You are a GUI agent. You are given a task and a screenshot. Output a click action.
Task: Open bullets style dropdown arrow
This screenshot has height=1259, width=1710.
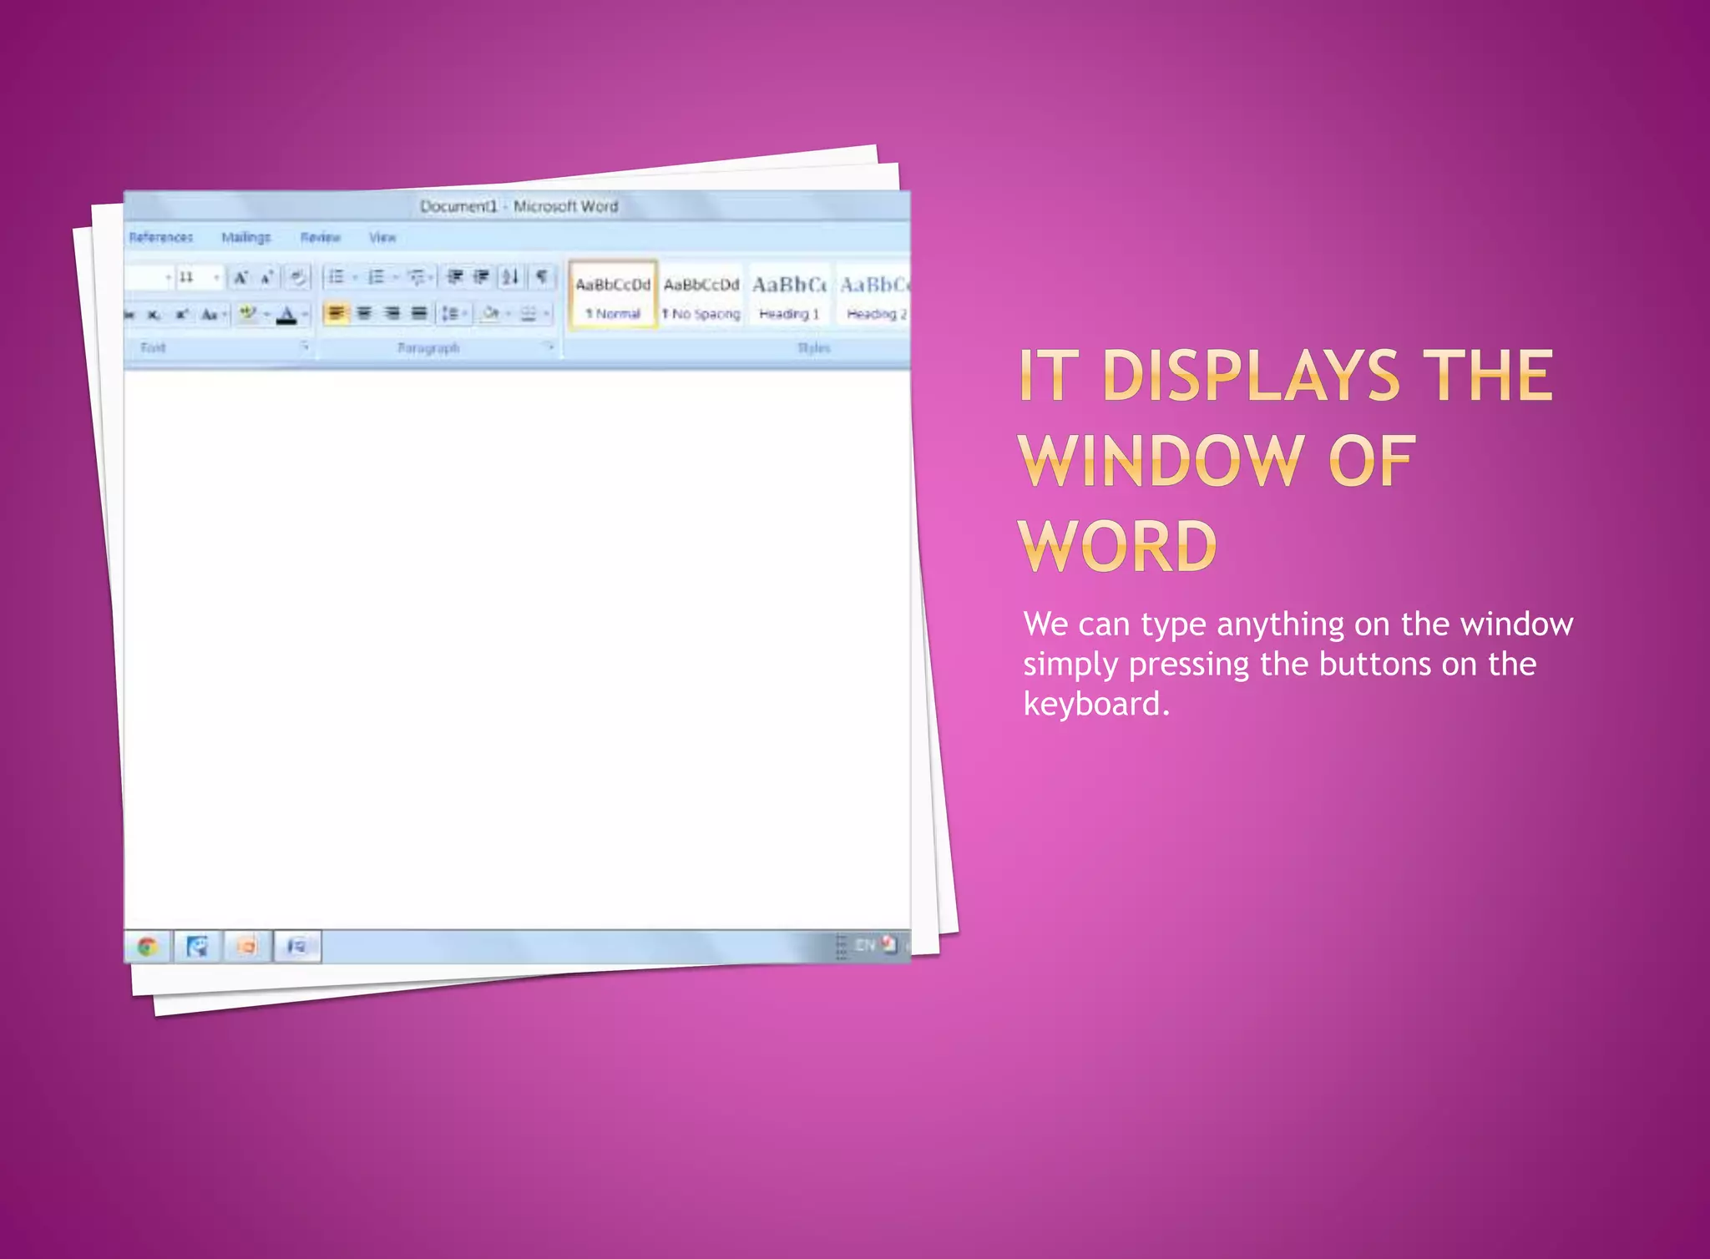pyautogui.click(x=355, y=276)
